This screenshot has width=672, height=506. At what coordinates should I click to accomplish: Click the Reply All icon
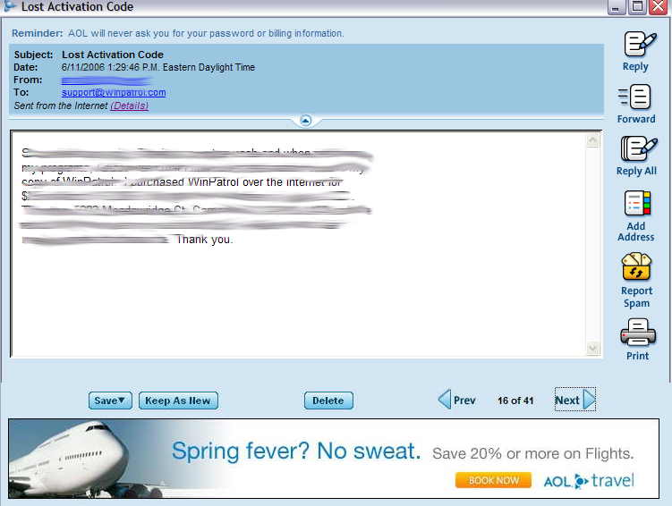click(x=639, y=148)
